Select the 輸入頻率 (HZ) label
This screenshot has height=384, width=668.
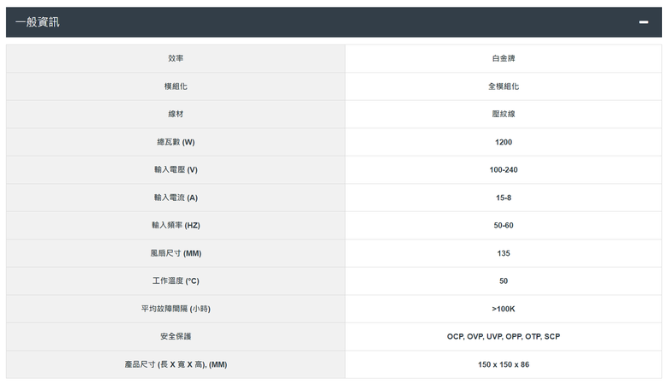(x=176, y=226)
